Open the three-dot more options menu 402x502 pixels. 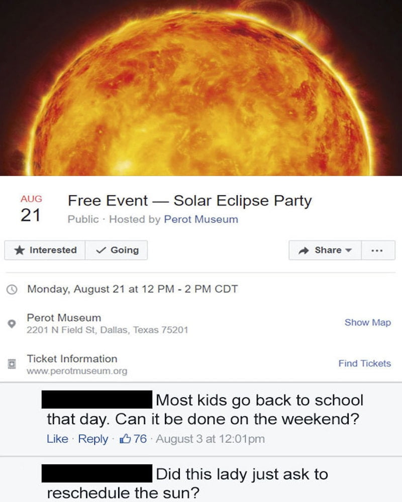pos(378,250)
